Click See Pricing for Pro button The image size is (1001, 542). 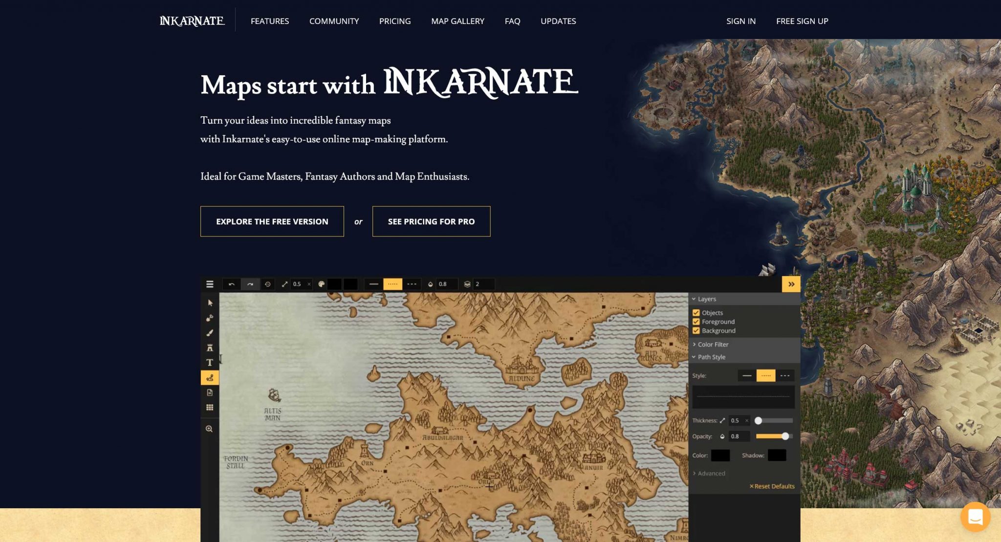(x=431, y=221)
